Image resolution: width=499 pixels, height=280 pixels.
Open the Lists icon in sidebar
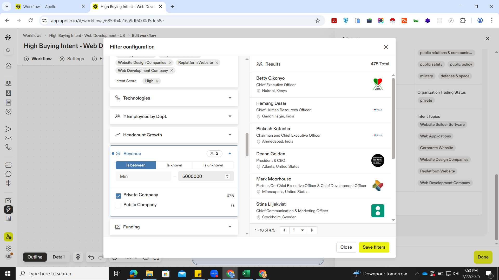pos(8,102)
